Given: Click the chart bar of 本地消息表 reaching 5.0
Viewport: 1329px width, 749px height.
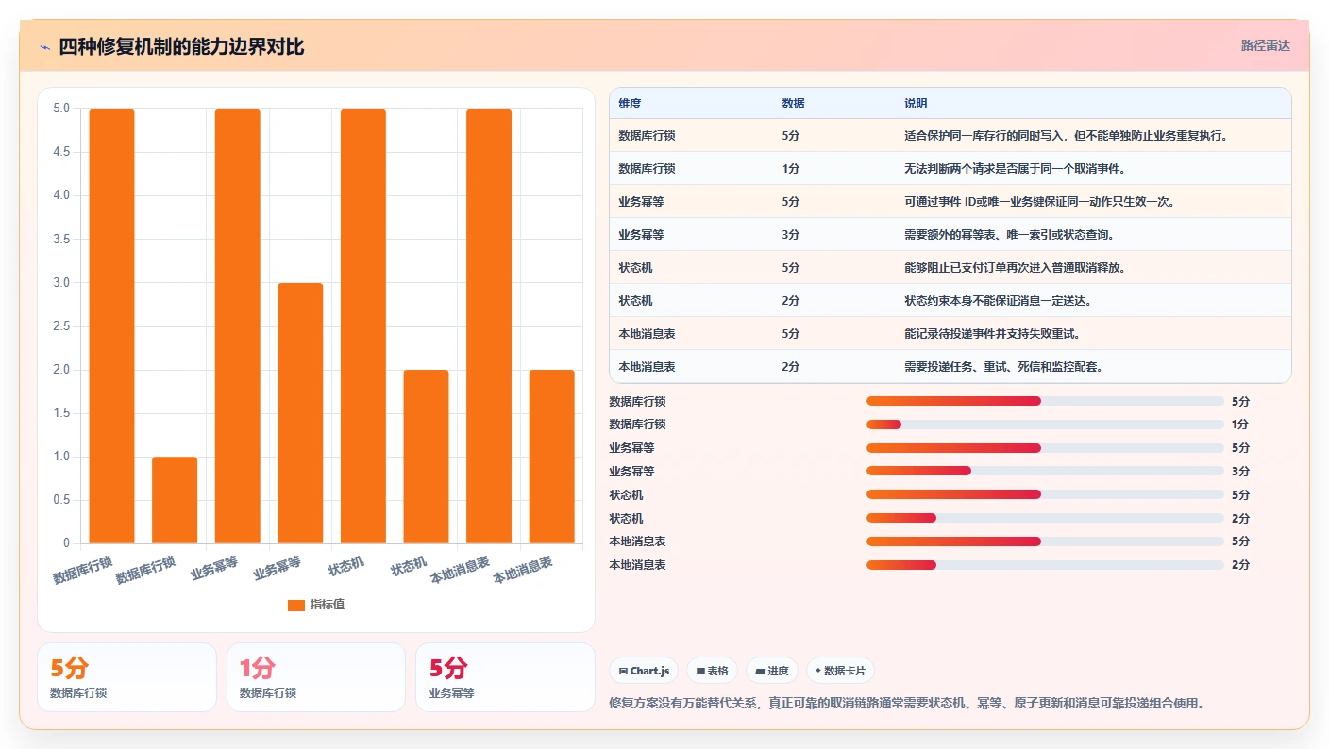Looking at the screenshot, I should pos(489,326).
